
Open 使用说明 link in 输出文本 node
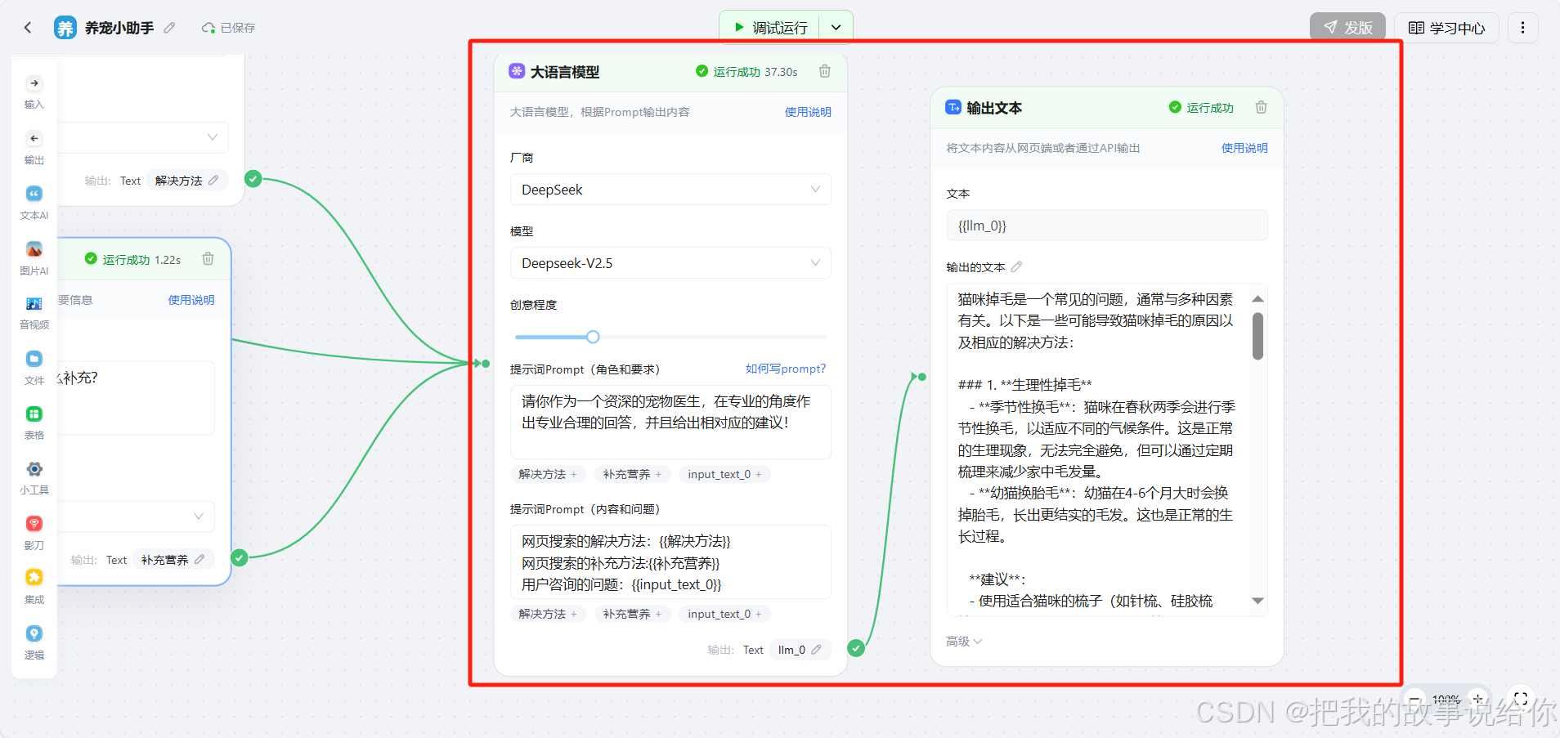click(x=1244, y=148)
